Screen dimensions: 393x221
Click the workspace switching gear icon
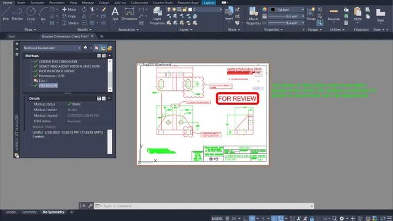coord(341,219)
